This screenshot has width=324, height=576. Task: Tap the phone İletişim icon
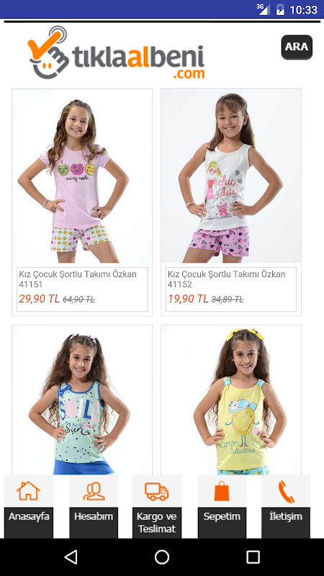pyautogui.click(x=286, y=492)
